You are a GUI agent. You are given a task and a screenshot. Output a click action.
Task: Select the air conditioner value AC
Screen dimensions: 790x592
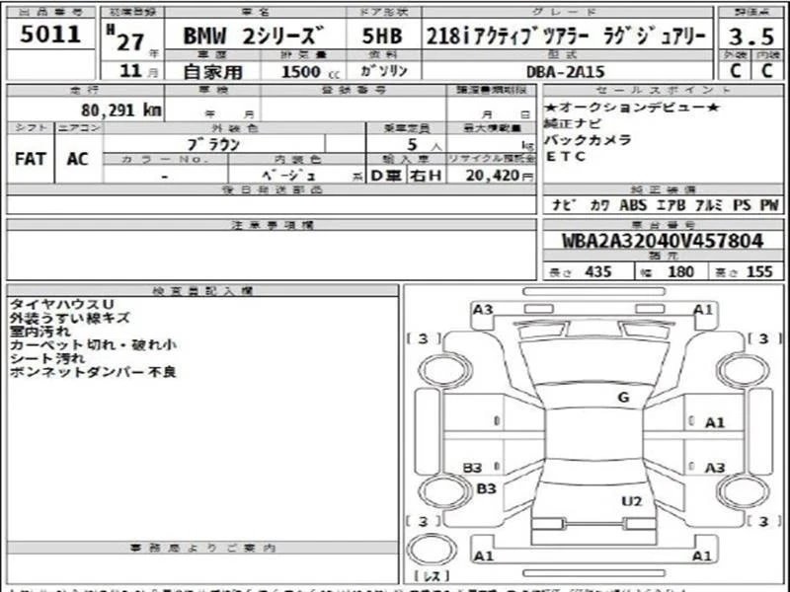(x=78, y=159)
